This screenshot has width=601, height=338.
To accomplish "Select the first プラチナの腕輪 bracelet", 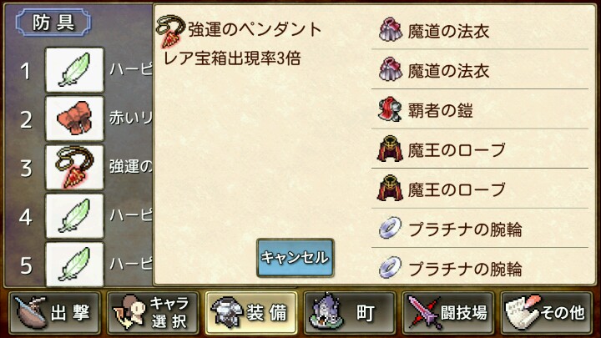I will pyautogui.click(x=480, y=229).
